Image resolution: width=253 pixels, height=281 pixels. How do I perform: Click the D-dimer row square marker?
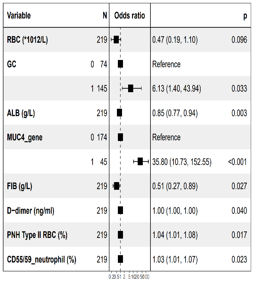pos(120,211)
